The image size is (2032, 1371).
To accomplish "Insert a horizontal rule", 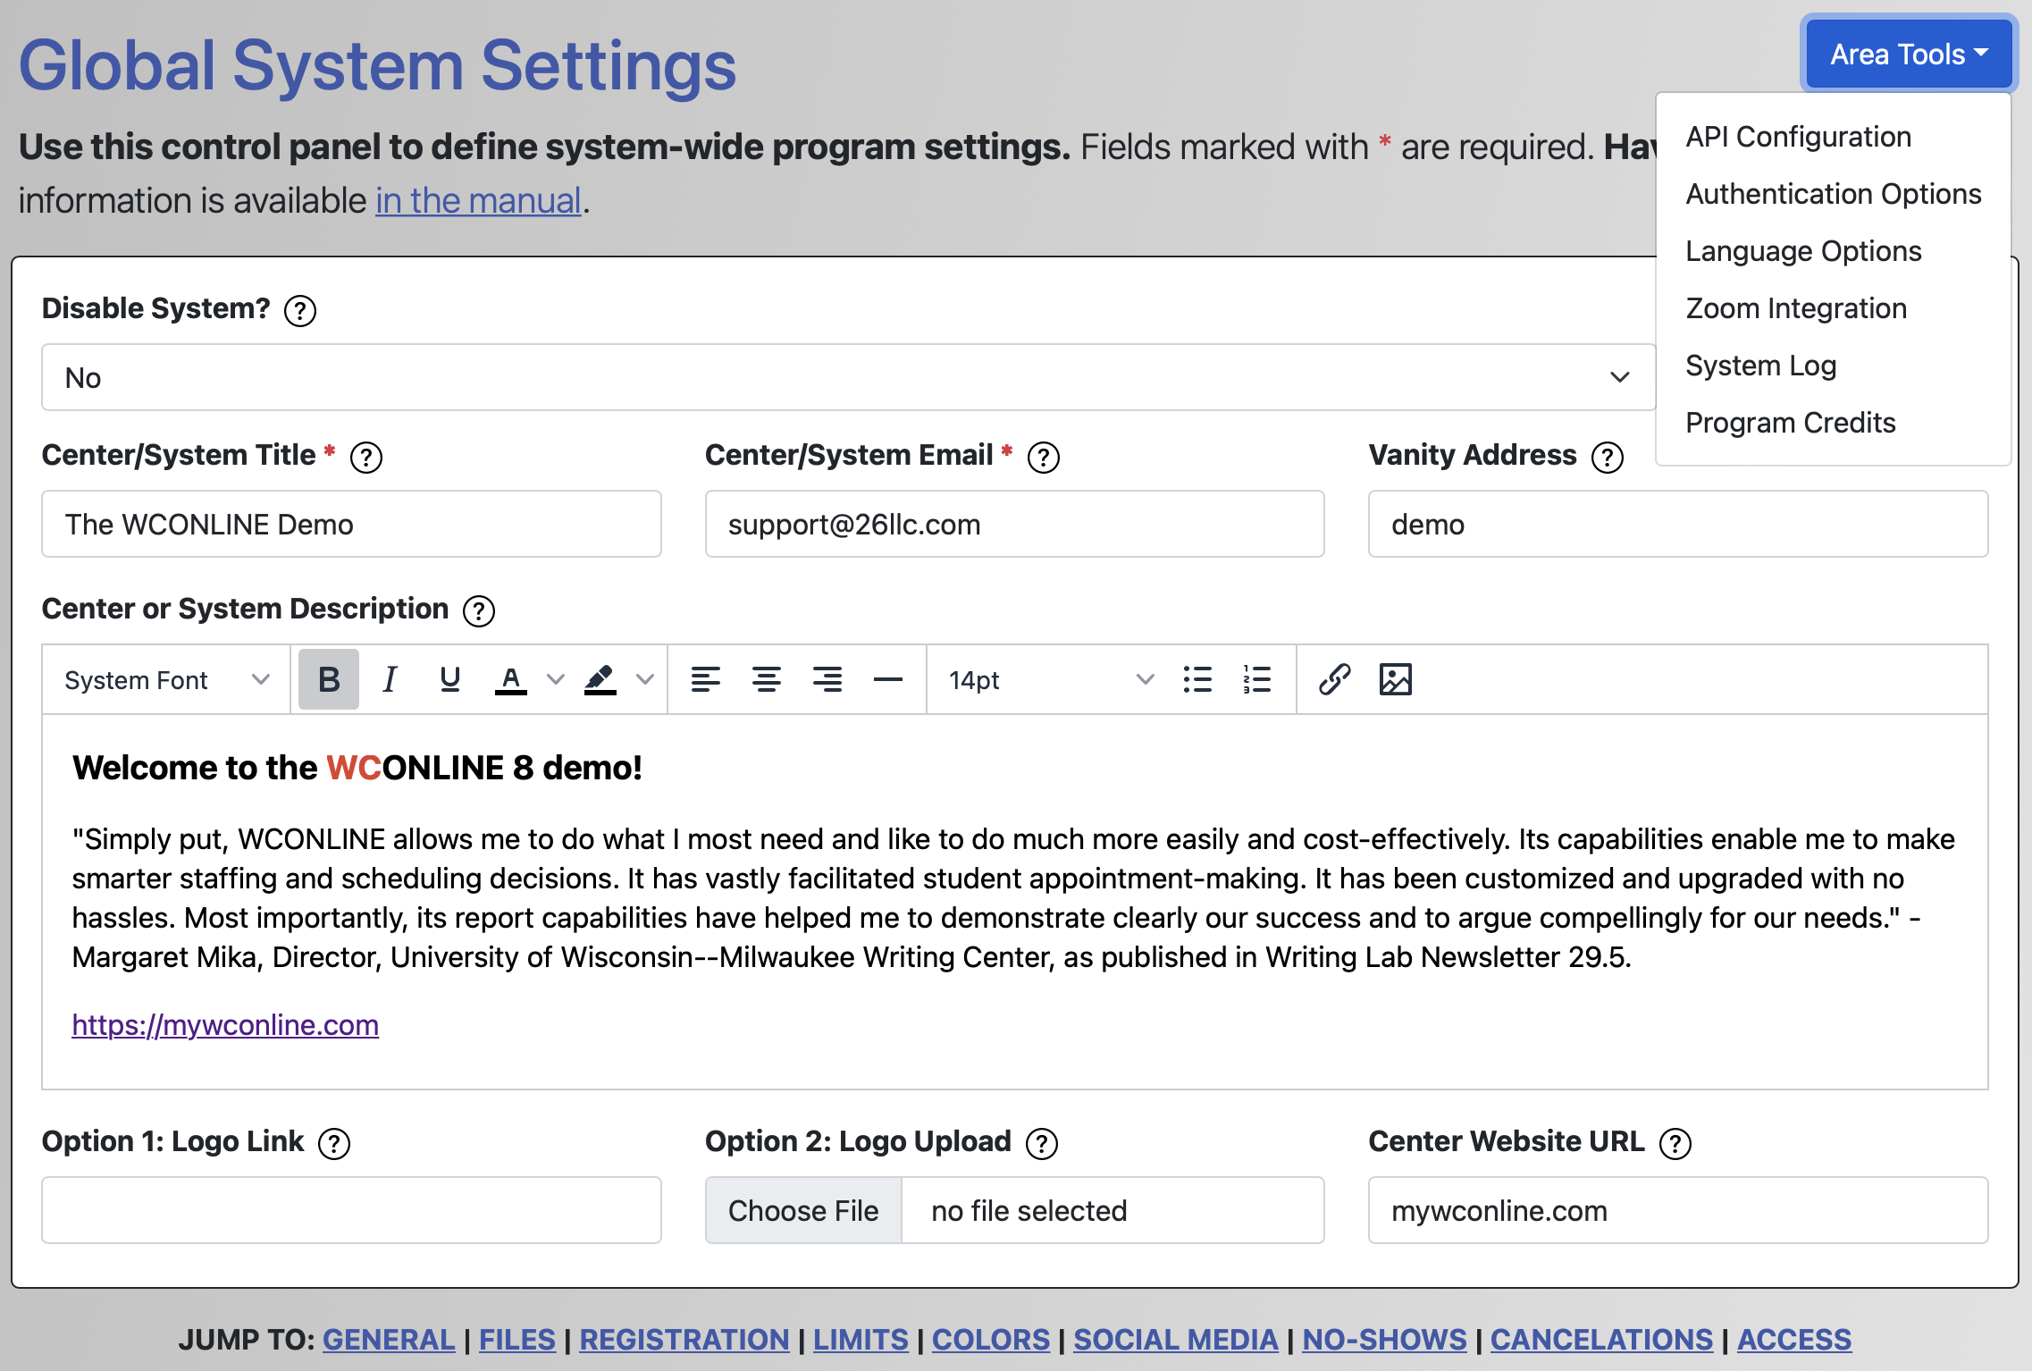I will [x=887, y=679].
